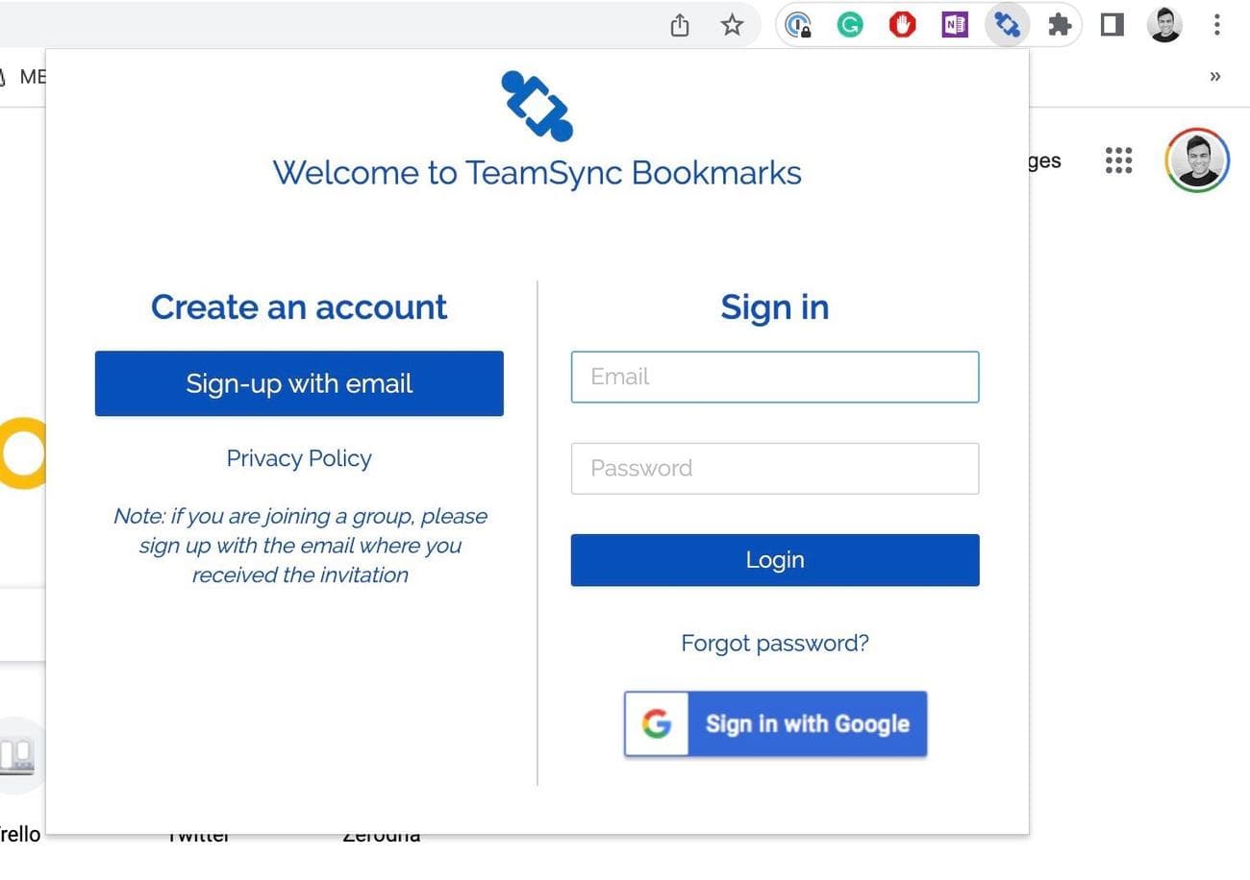Viewport: 1250px width, 880px height.
Task: Bookmark this page with the star icon
Action: 733,26
